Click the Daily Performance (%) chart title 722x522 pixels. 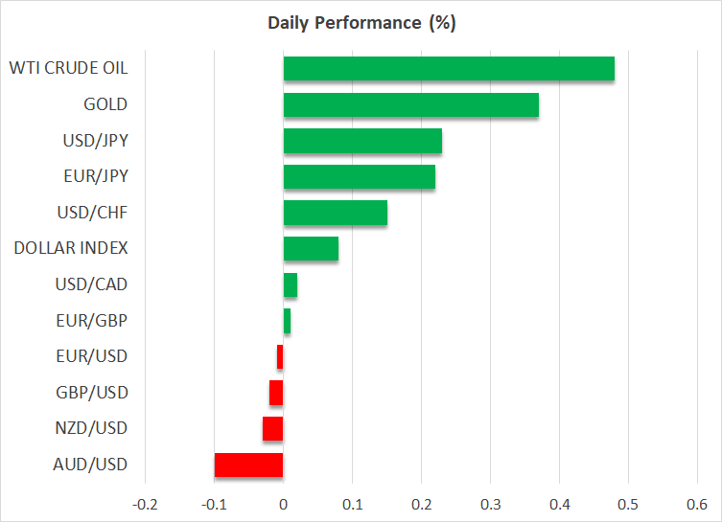[361, 23]
